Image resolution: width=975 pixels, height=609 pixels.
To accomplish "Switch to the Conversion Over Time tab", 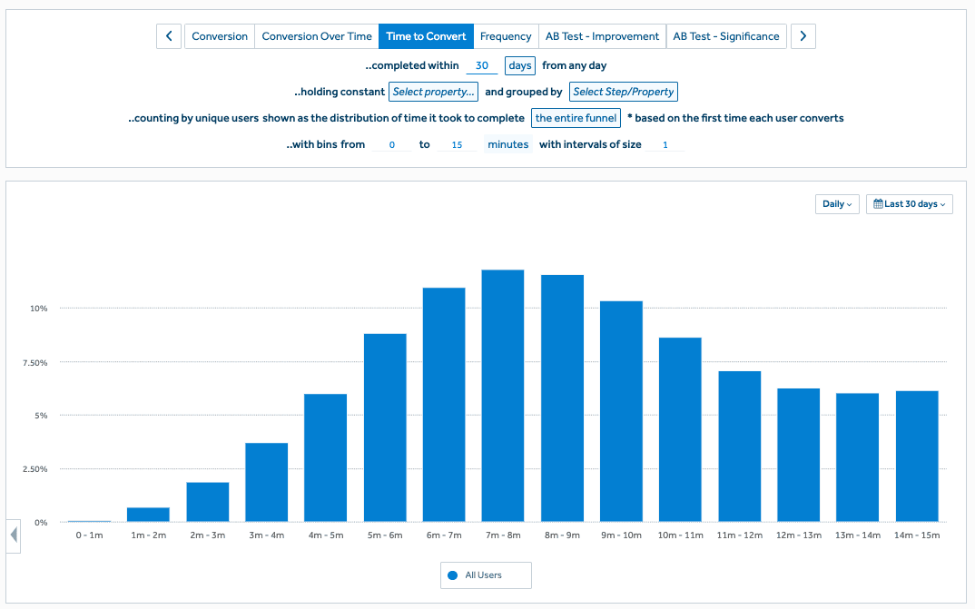I will (x=317, y=36).
